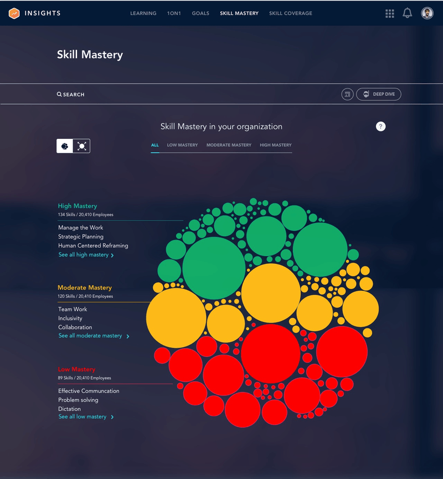Image resolution: width=443 pixels, height=479 pixels.
Task: Open the Skill Coverage nav item
Action: click(291, 13)
